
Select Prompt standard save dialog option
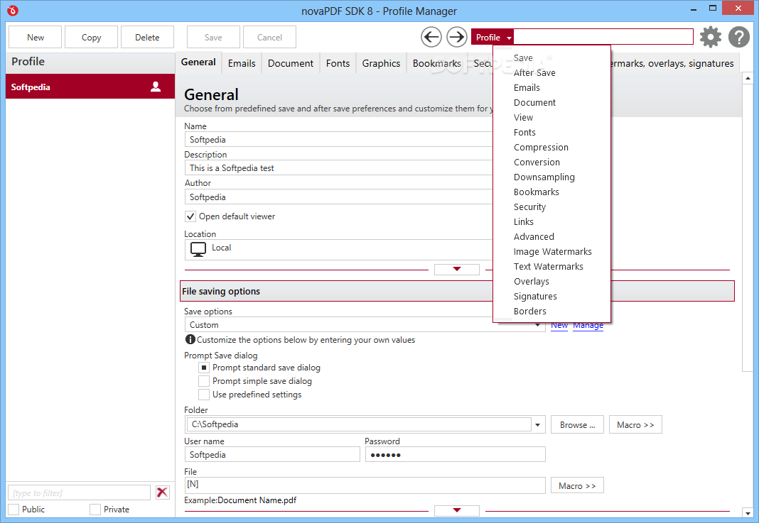pyautogui.click(x=204, y=368)
